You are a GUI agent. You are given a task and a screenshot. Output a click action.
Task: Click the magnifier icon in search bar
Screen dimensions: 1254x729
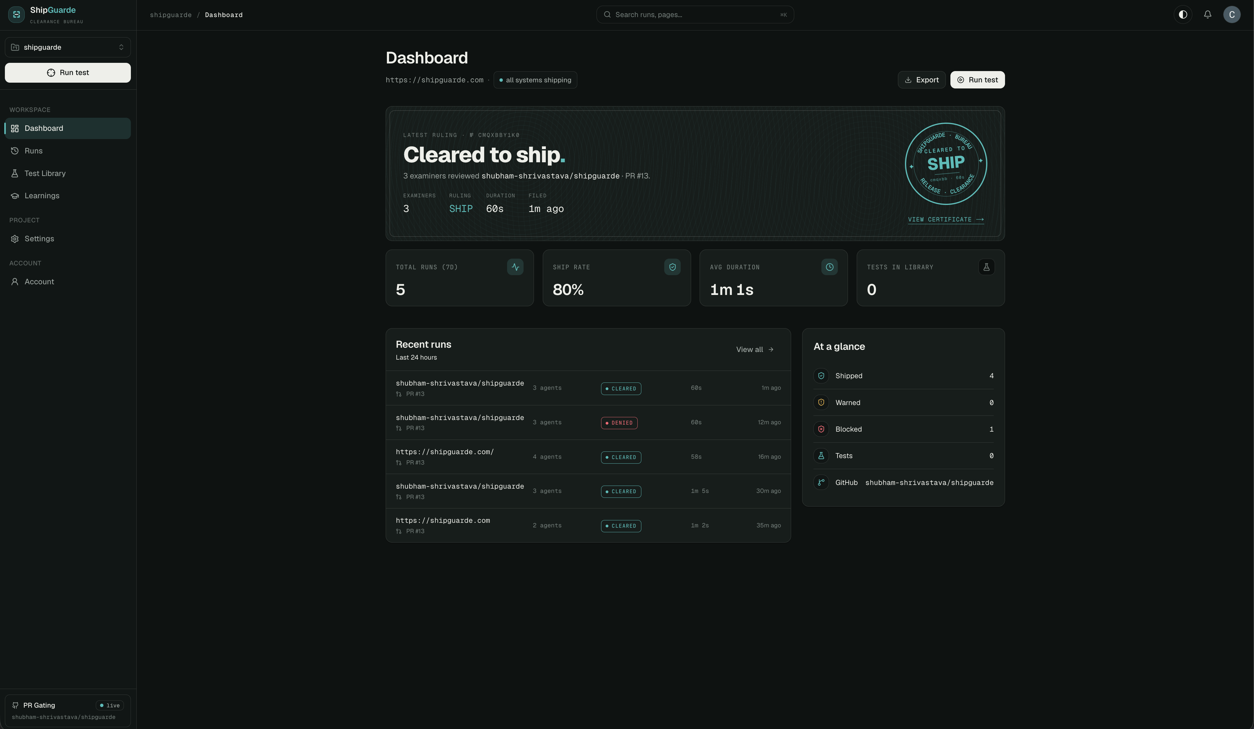(607, 14)
